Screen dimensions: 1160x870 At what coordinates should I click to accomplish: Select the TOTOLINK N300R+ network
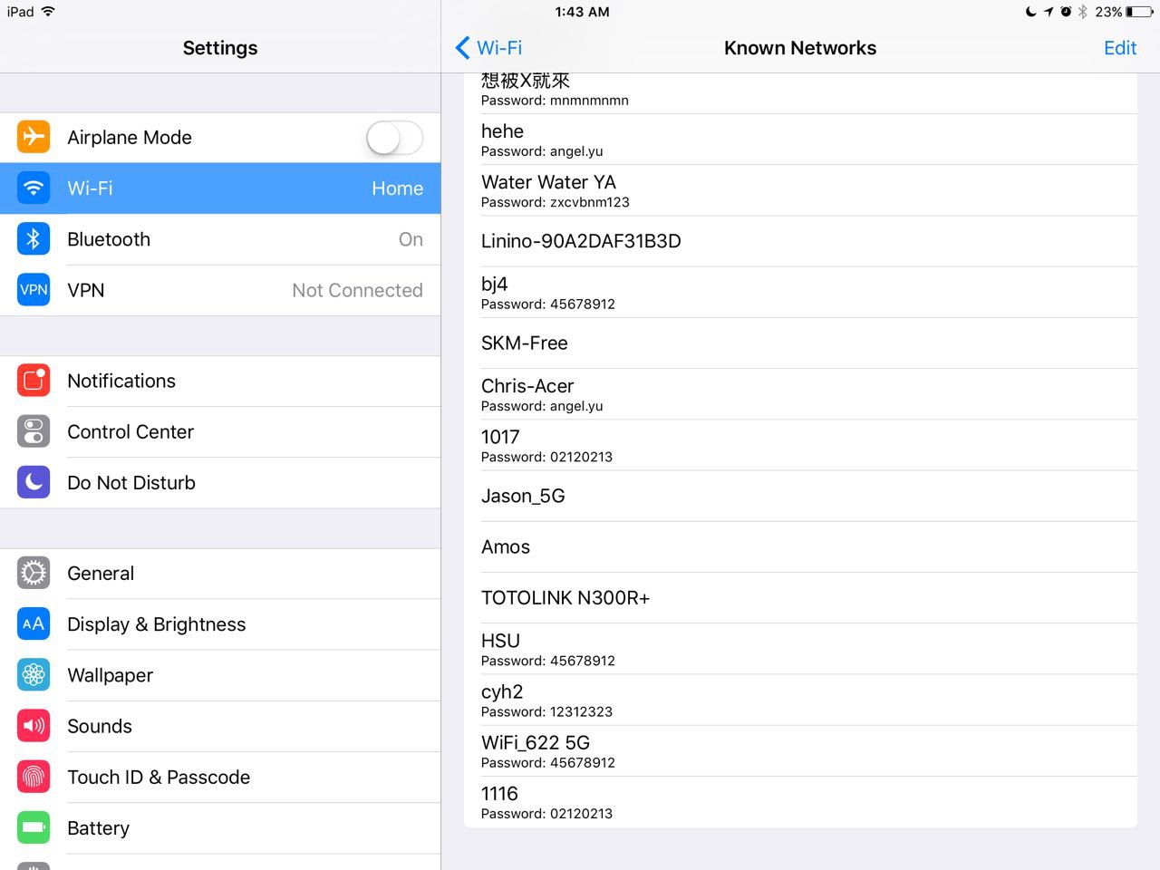point(565,598)
